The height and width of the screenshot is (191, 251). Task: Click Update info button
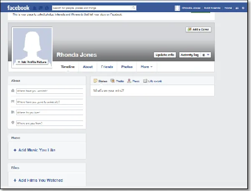pyautogui.click(x=165, y=55)
